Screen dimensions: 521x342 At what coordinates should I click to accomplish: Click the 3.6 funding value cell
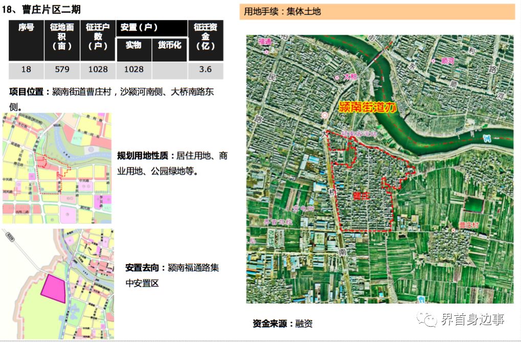pos(206,70)
